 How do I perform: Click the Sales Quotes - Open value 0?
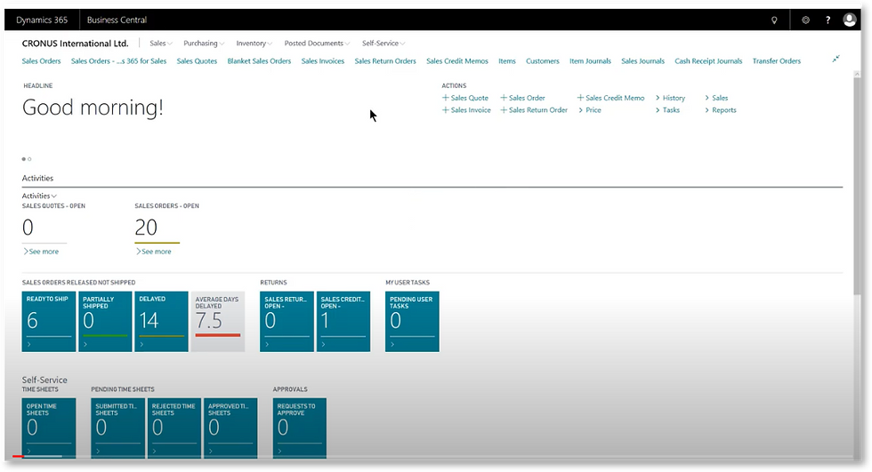pos(28,228)
